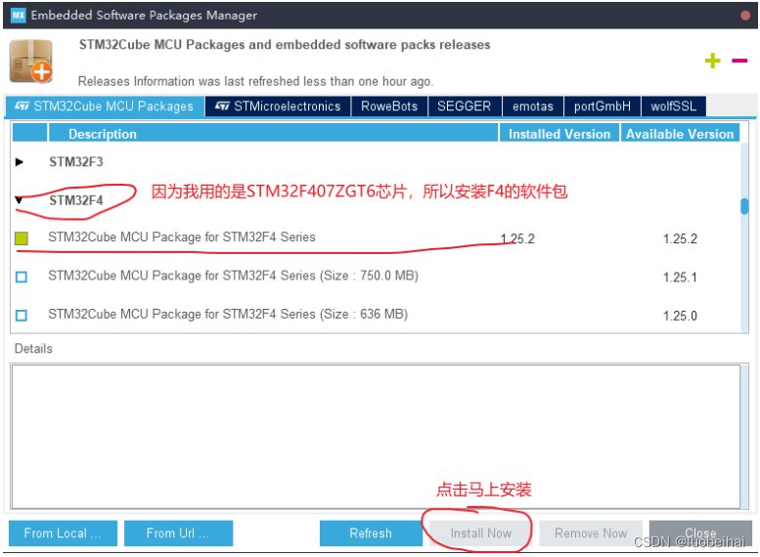
Task: Click available version value 1.25.0
Action: (x=680, y=317)
